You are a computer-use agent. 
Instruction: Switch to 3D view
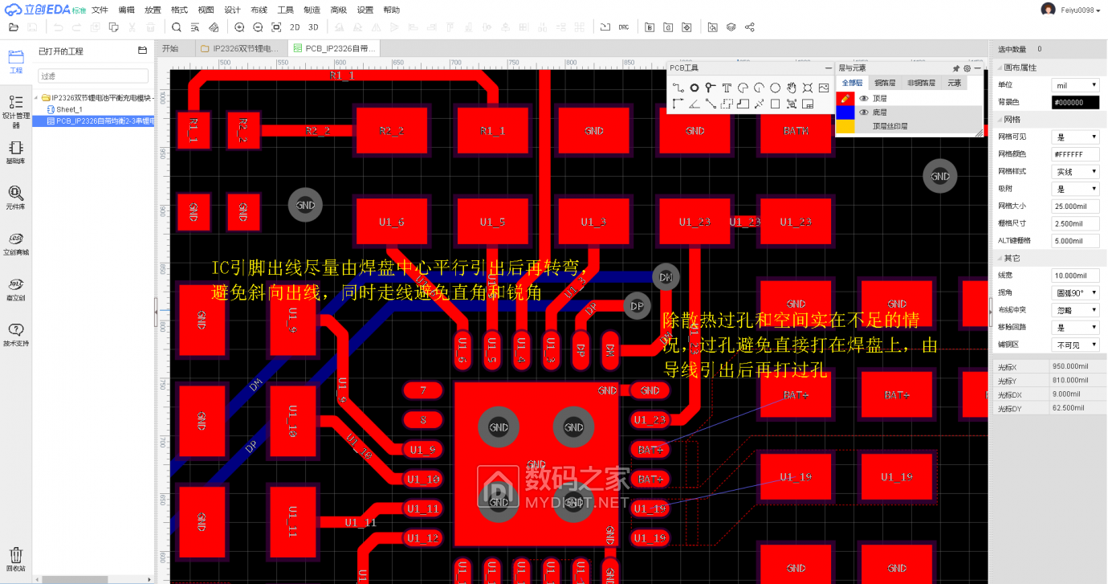point(313,27)
